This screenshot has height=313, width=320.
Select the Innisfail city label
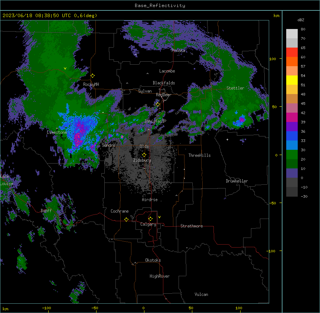coord(154,121)
